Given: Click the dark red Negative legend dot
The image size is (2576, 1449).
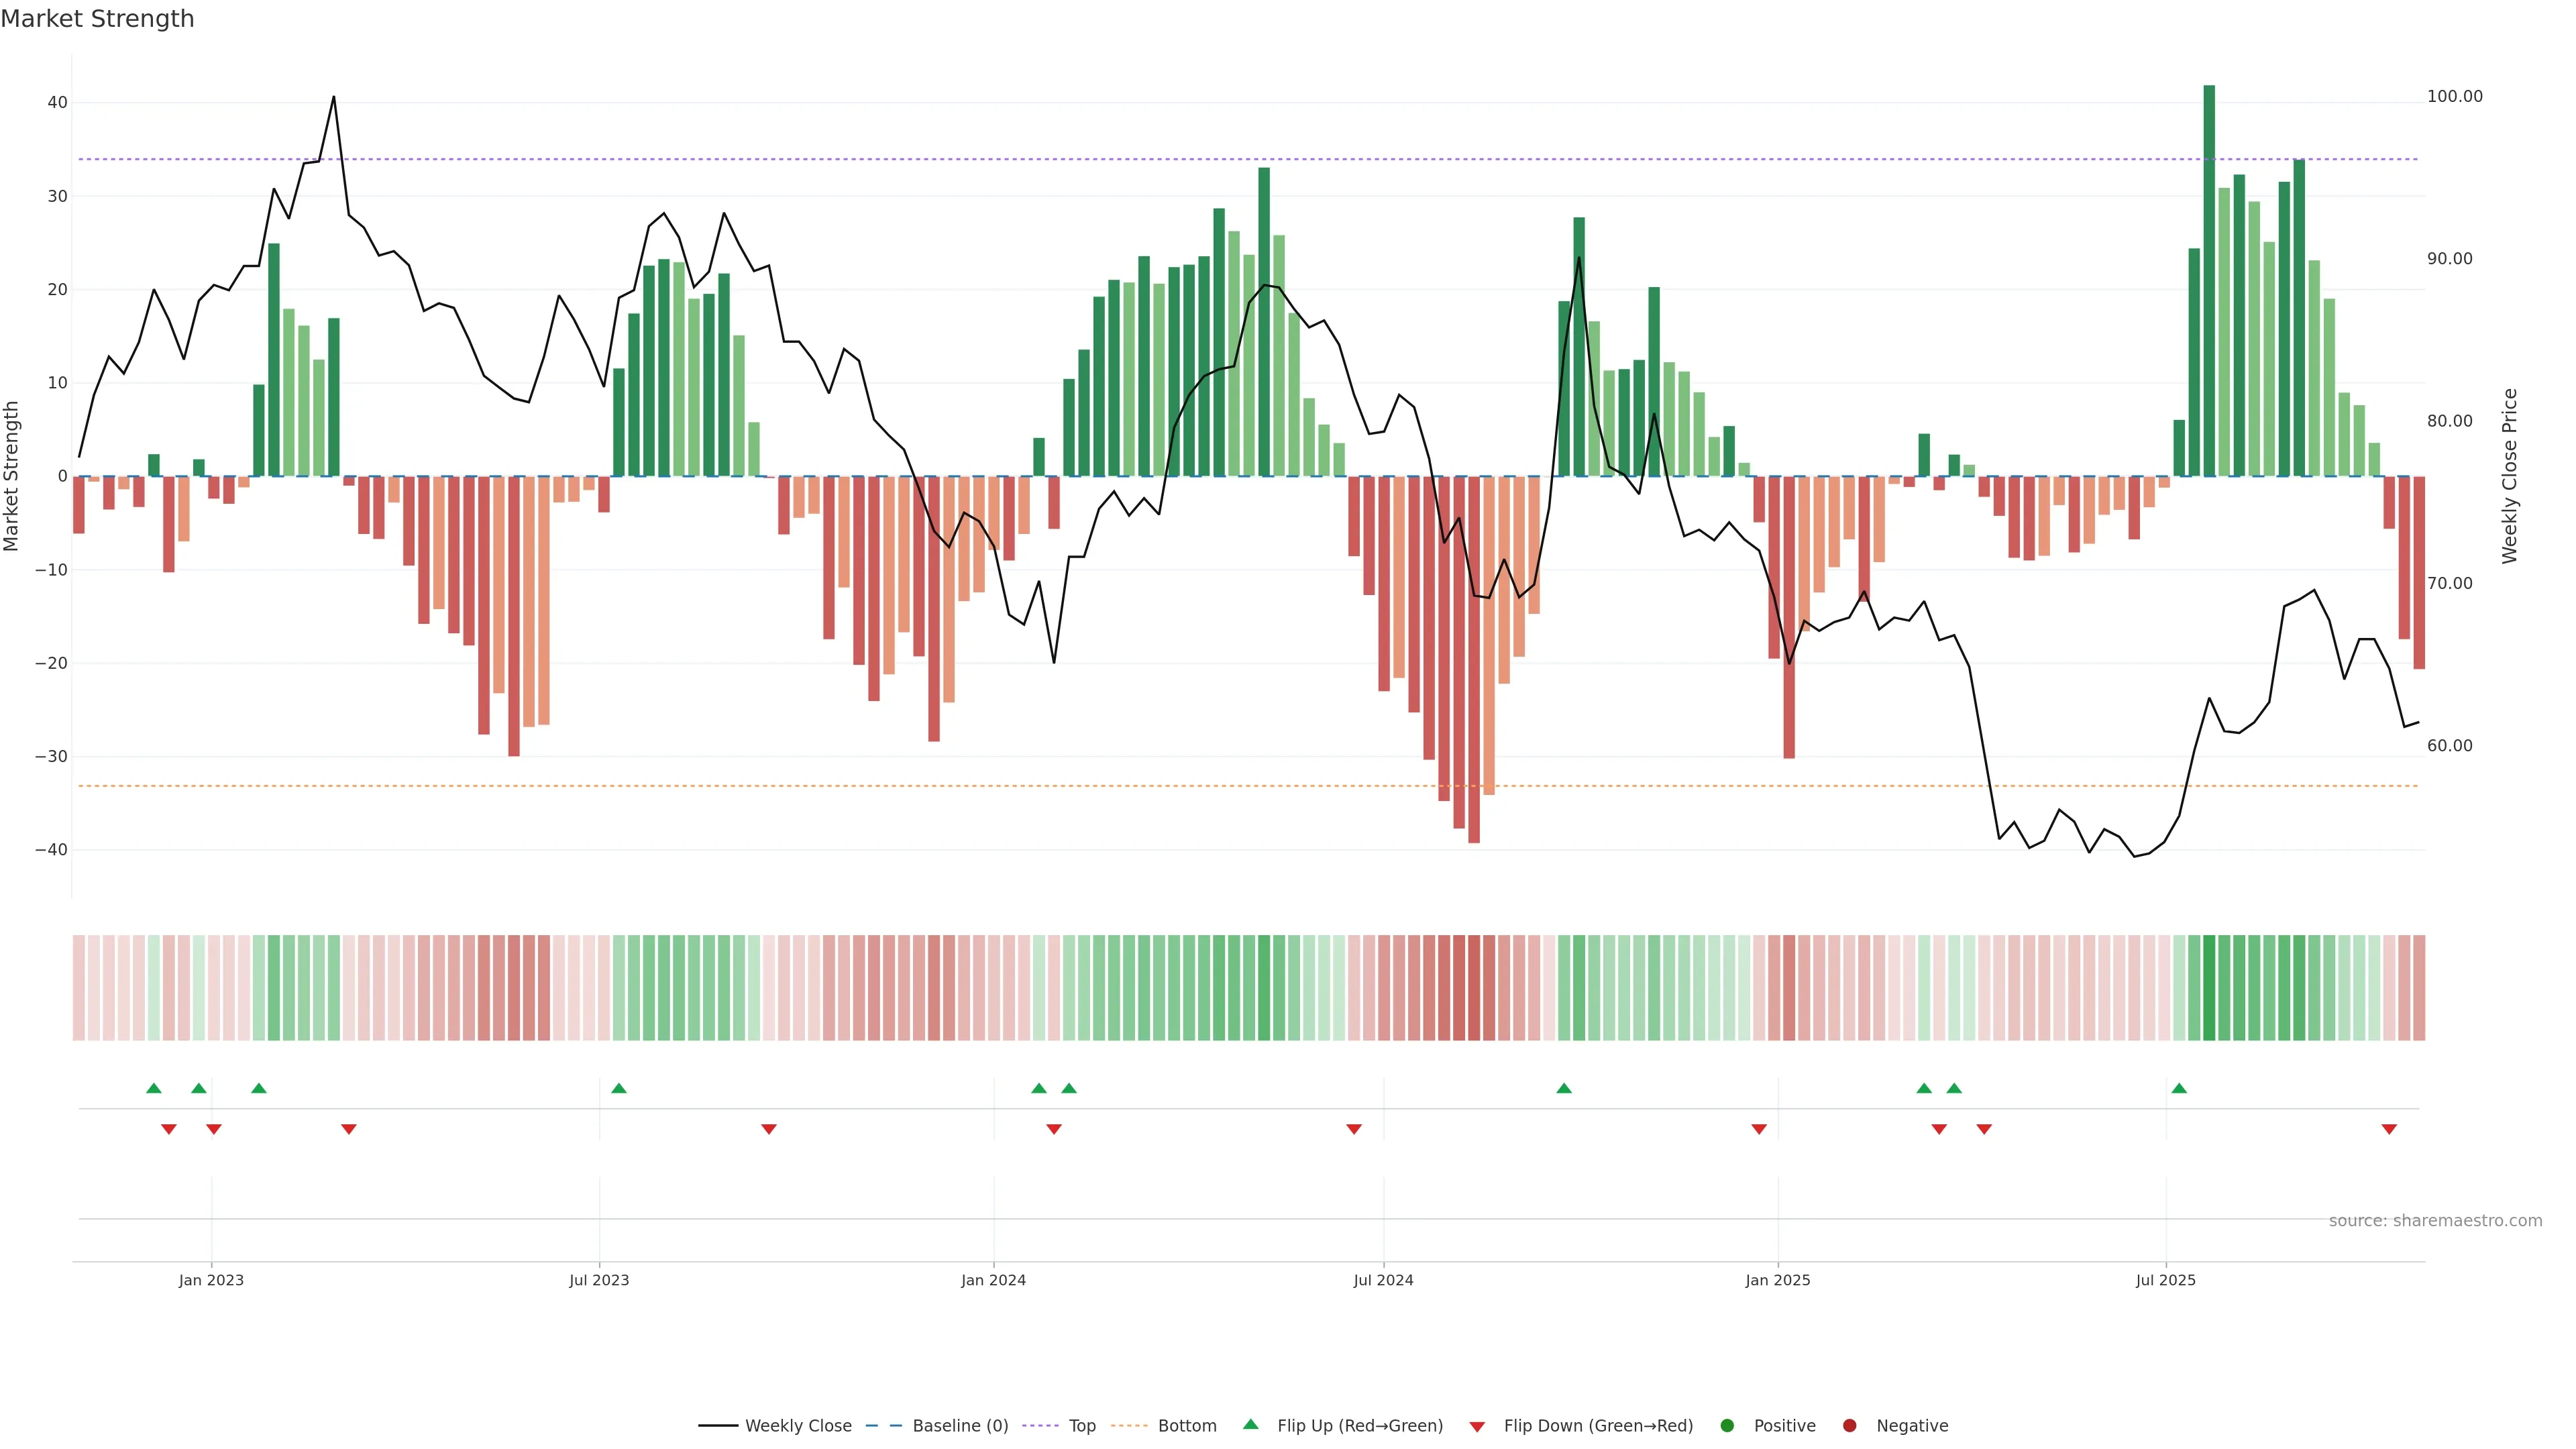Looking at the screenshot, I should [1849, 1425].
